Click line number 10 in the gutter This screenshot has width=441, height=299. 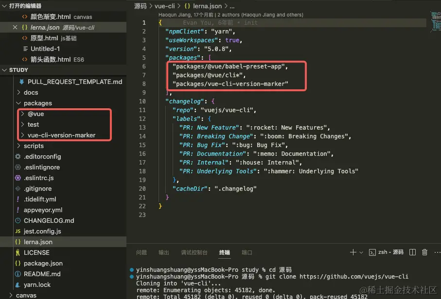point(142,101)
